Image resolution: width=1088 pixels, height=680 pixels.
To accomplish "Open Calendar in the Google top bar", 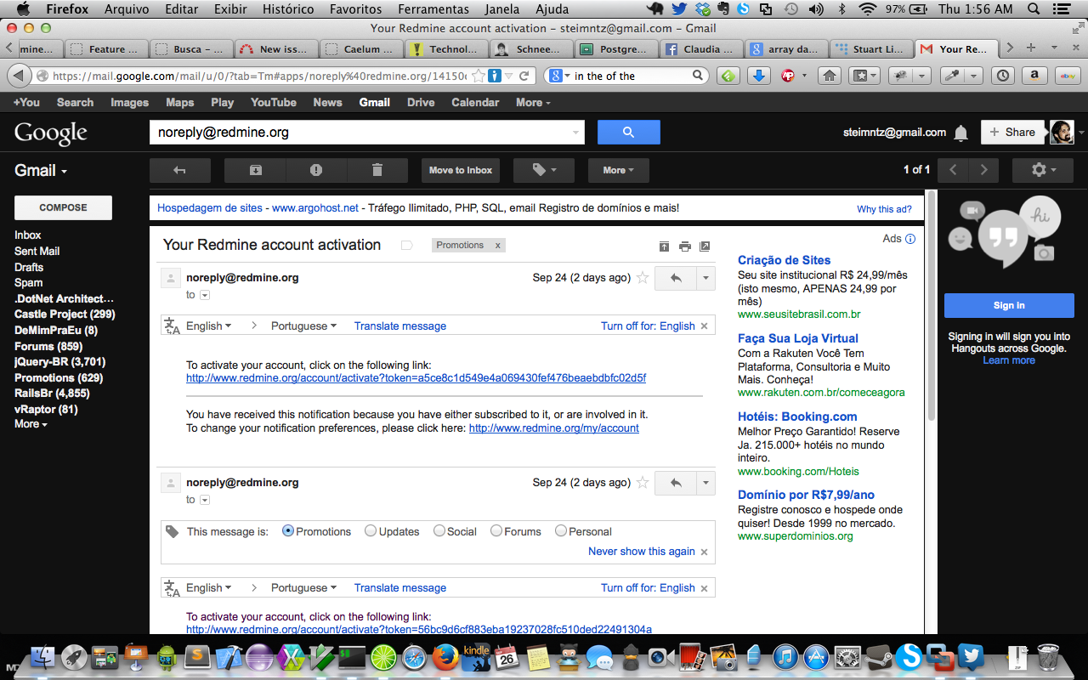I will pyautogui.click(x=475, y=102).
